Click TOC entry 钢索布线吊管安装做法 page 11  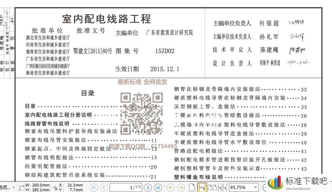pos(90,140)
